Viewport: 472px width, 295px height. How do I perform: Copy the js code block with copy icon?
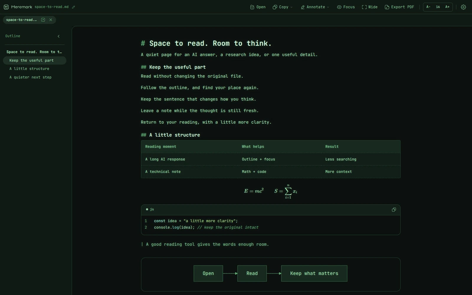click(x=394, y=210)
